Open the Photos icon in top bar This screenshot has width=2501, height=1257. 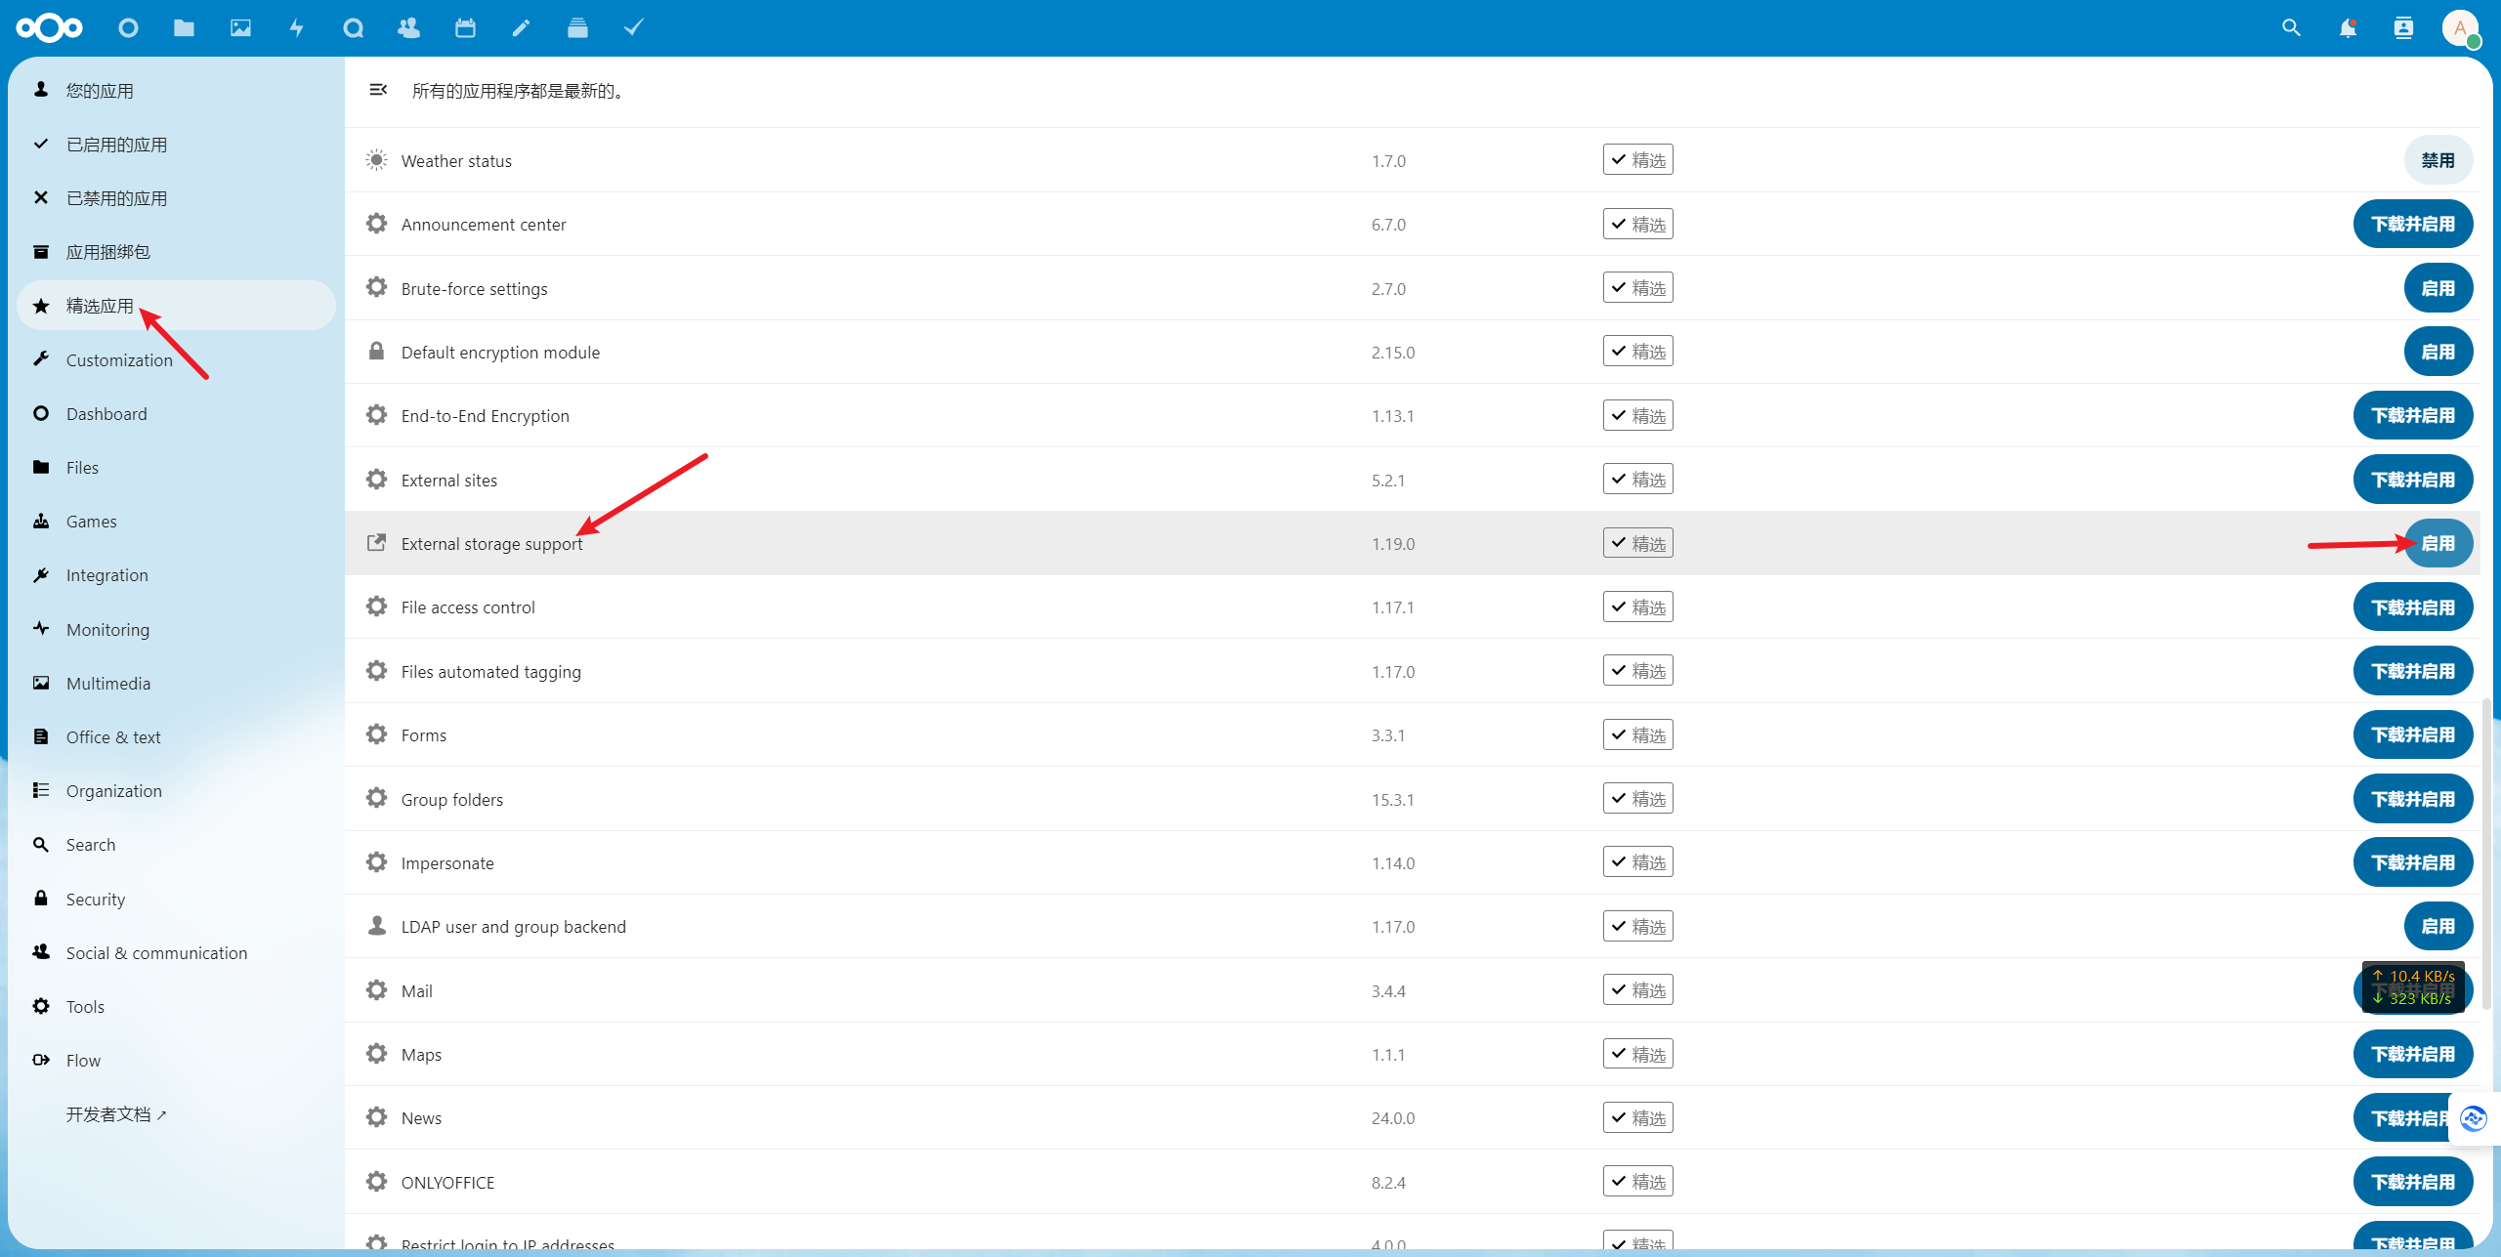tap(240, 28)
